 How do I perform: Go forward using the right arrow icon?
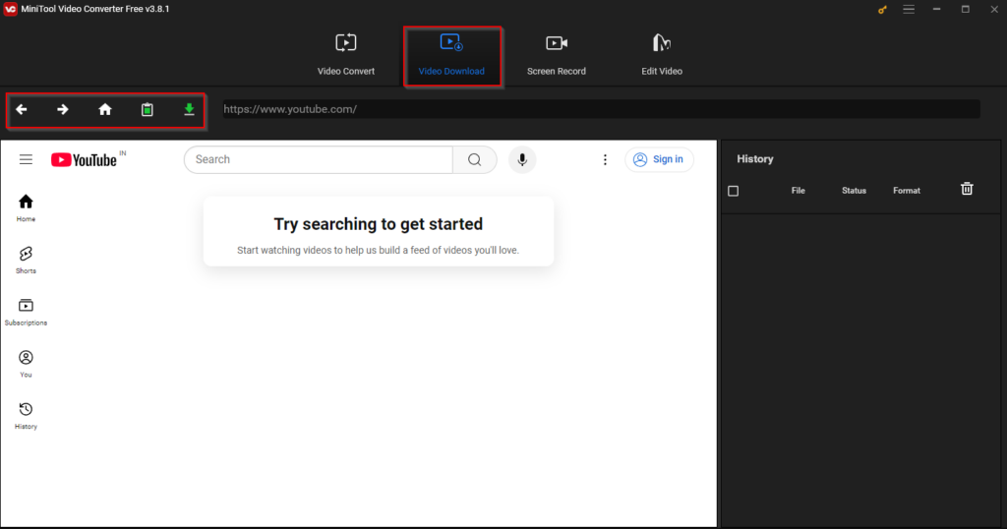coord(62,110)
